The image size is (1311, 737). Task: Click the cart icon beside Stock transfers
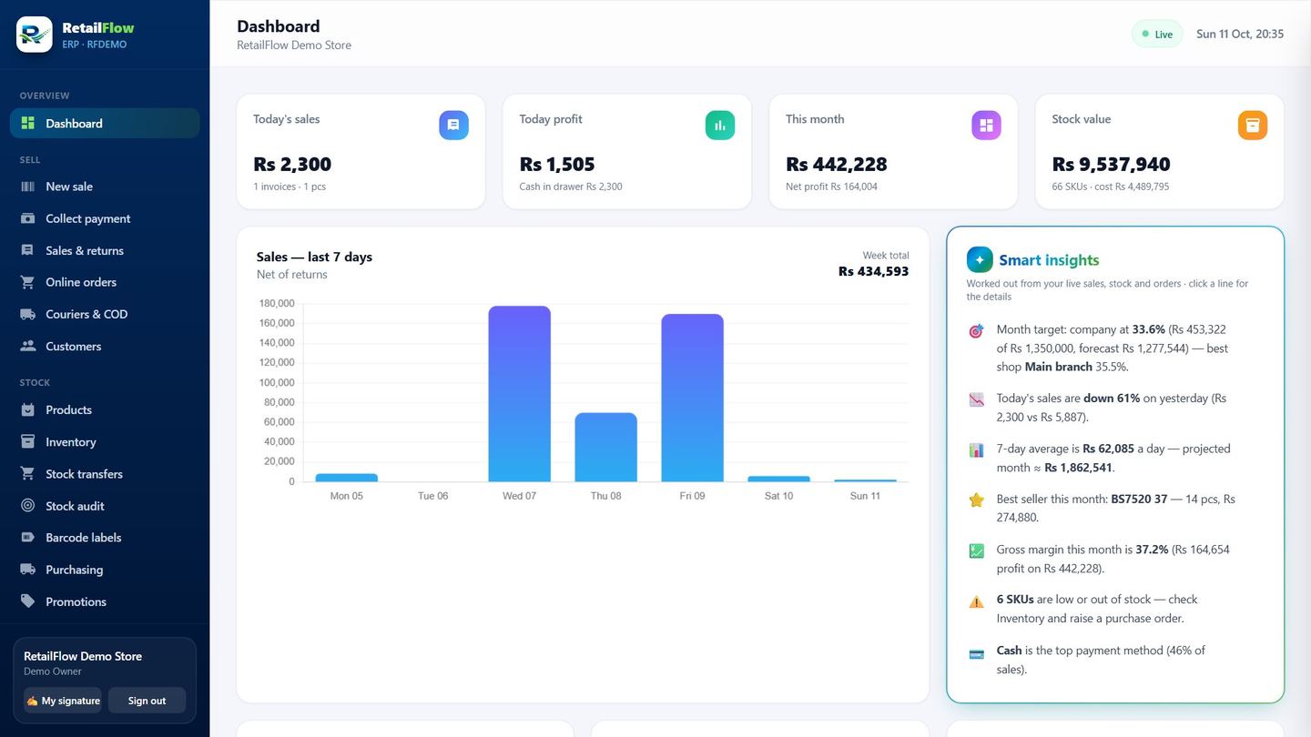(x=28, y=474)
